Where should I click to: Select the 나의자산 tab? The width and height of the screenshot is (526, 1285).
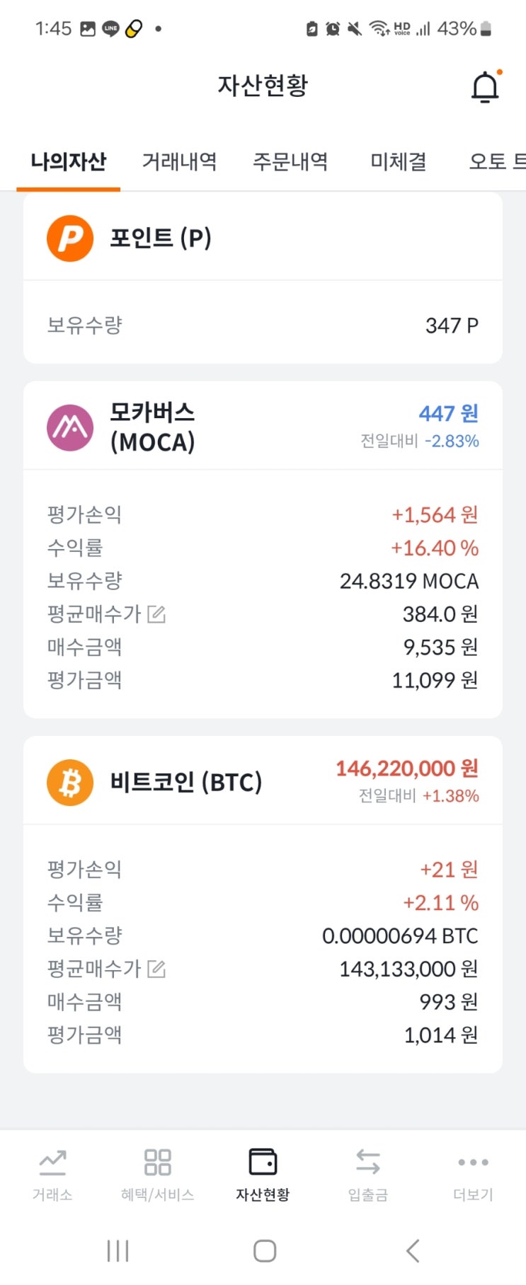tap(69, 162)
